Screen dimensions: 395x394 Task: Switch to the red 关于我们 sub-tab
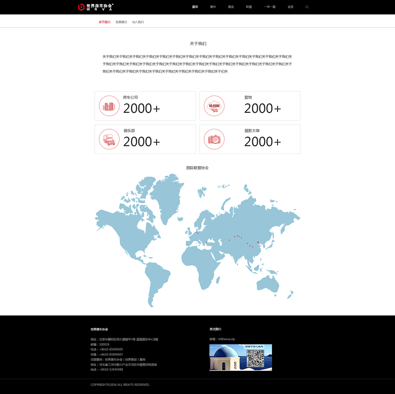coord(105,22)
